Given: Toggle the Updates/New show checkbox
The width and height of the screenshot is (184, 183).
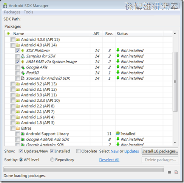Looking at the screenshot, I should pyautogui.click(x=21, y=151).
